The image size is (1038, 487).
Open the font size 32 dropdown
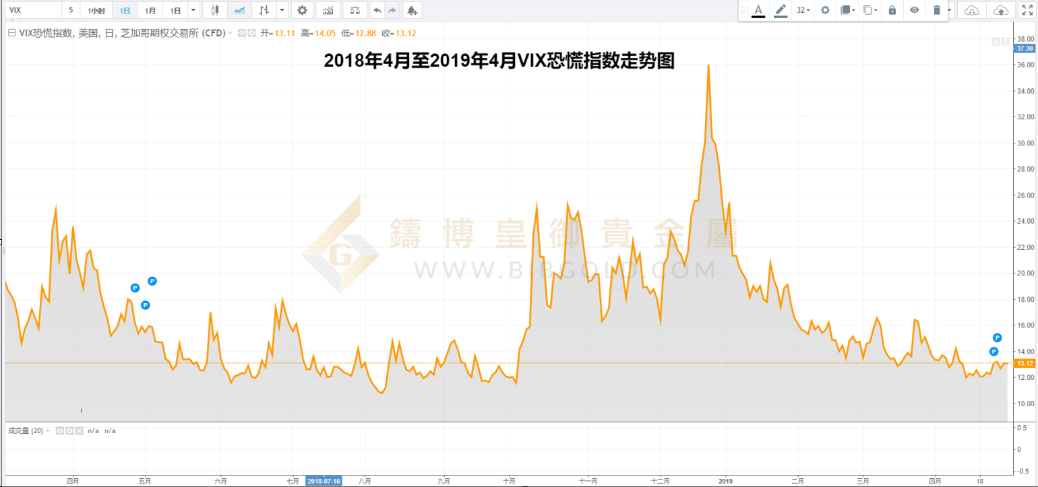803,10
